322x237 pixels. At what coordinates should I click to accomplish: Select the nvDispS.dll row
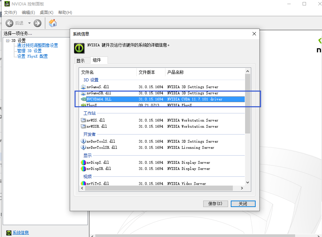pos(162,162)
